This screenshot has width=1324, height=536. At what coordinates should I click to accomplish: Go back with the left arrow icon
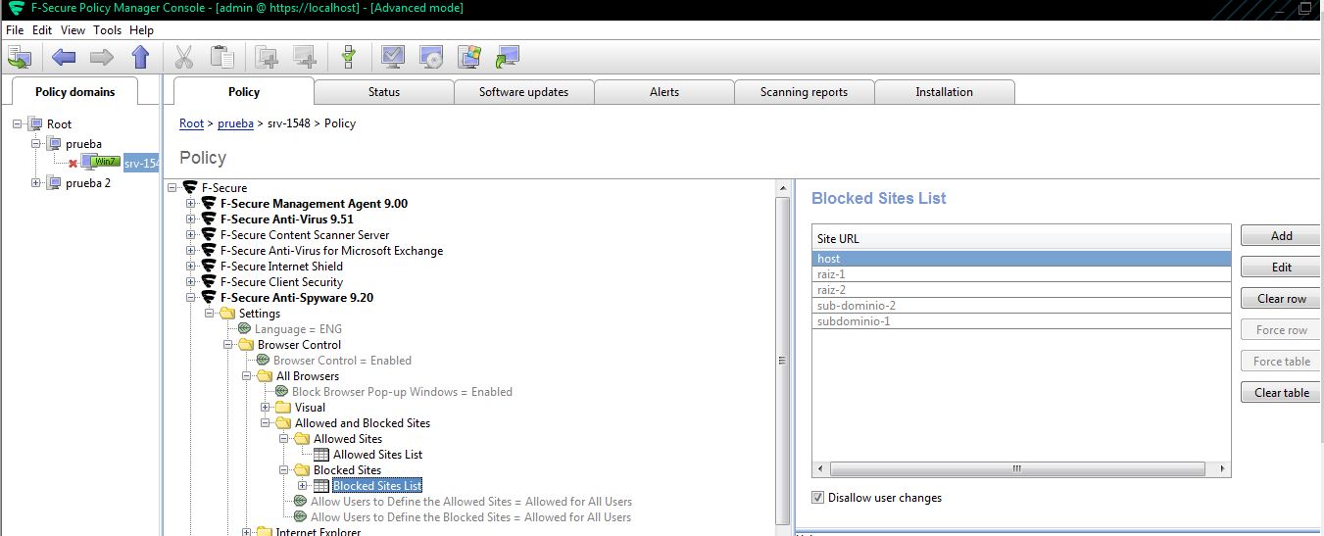[64, 57]
